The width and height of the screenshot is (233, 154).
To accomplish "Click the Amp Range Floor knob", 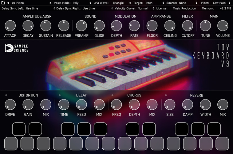I will tap(152, 26).
